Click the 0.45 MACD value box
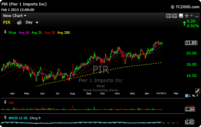The width and height of the screenshot is (201, 127). pos(189,122)
